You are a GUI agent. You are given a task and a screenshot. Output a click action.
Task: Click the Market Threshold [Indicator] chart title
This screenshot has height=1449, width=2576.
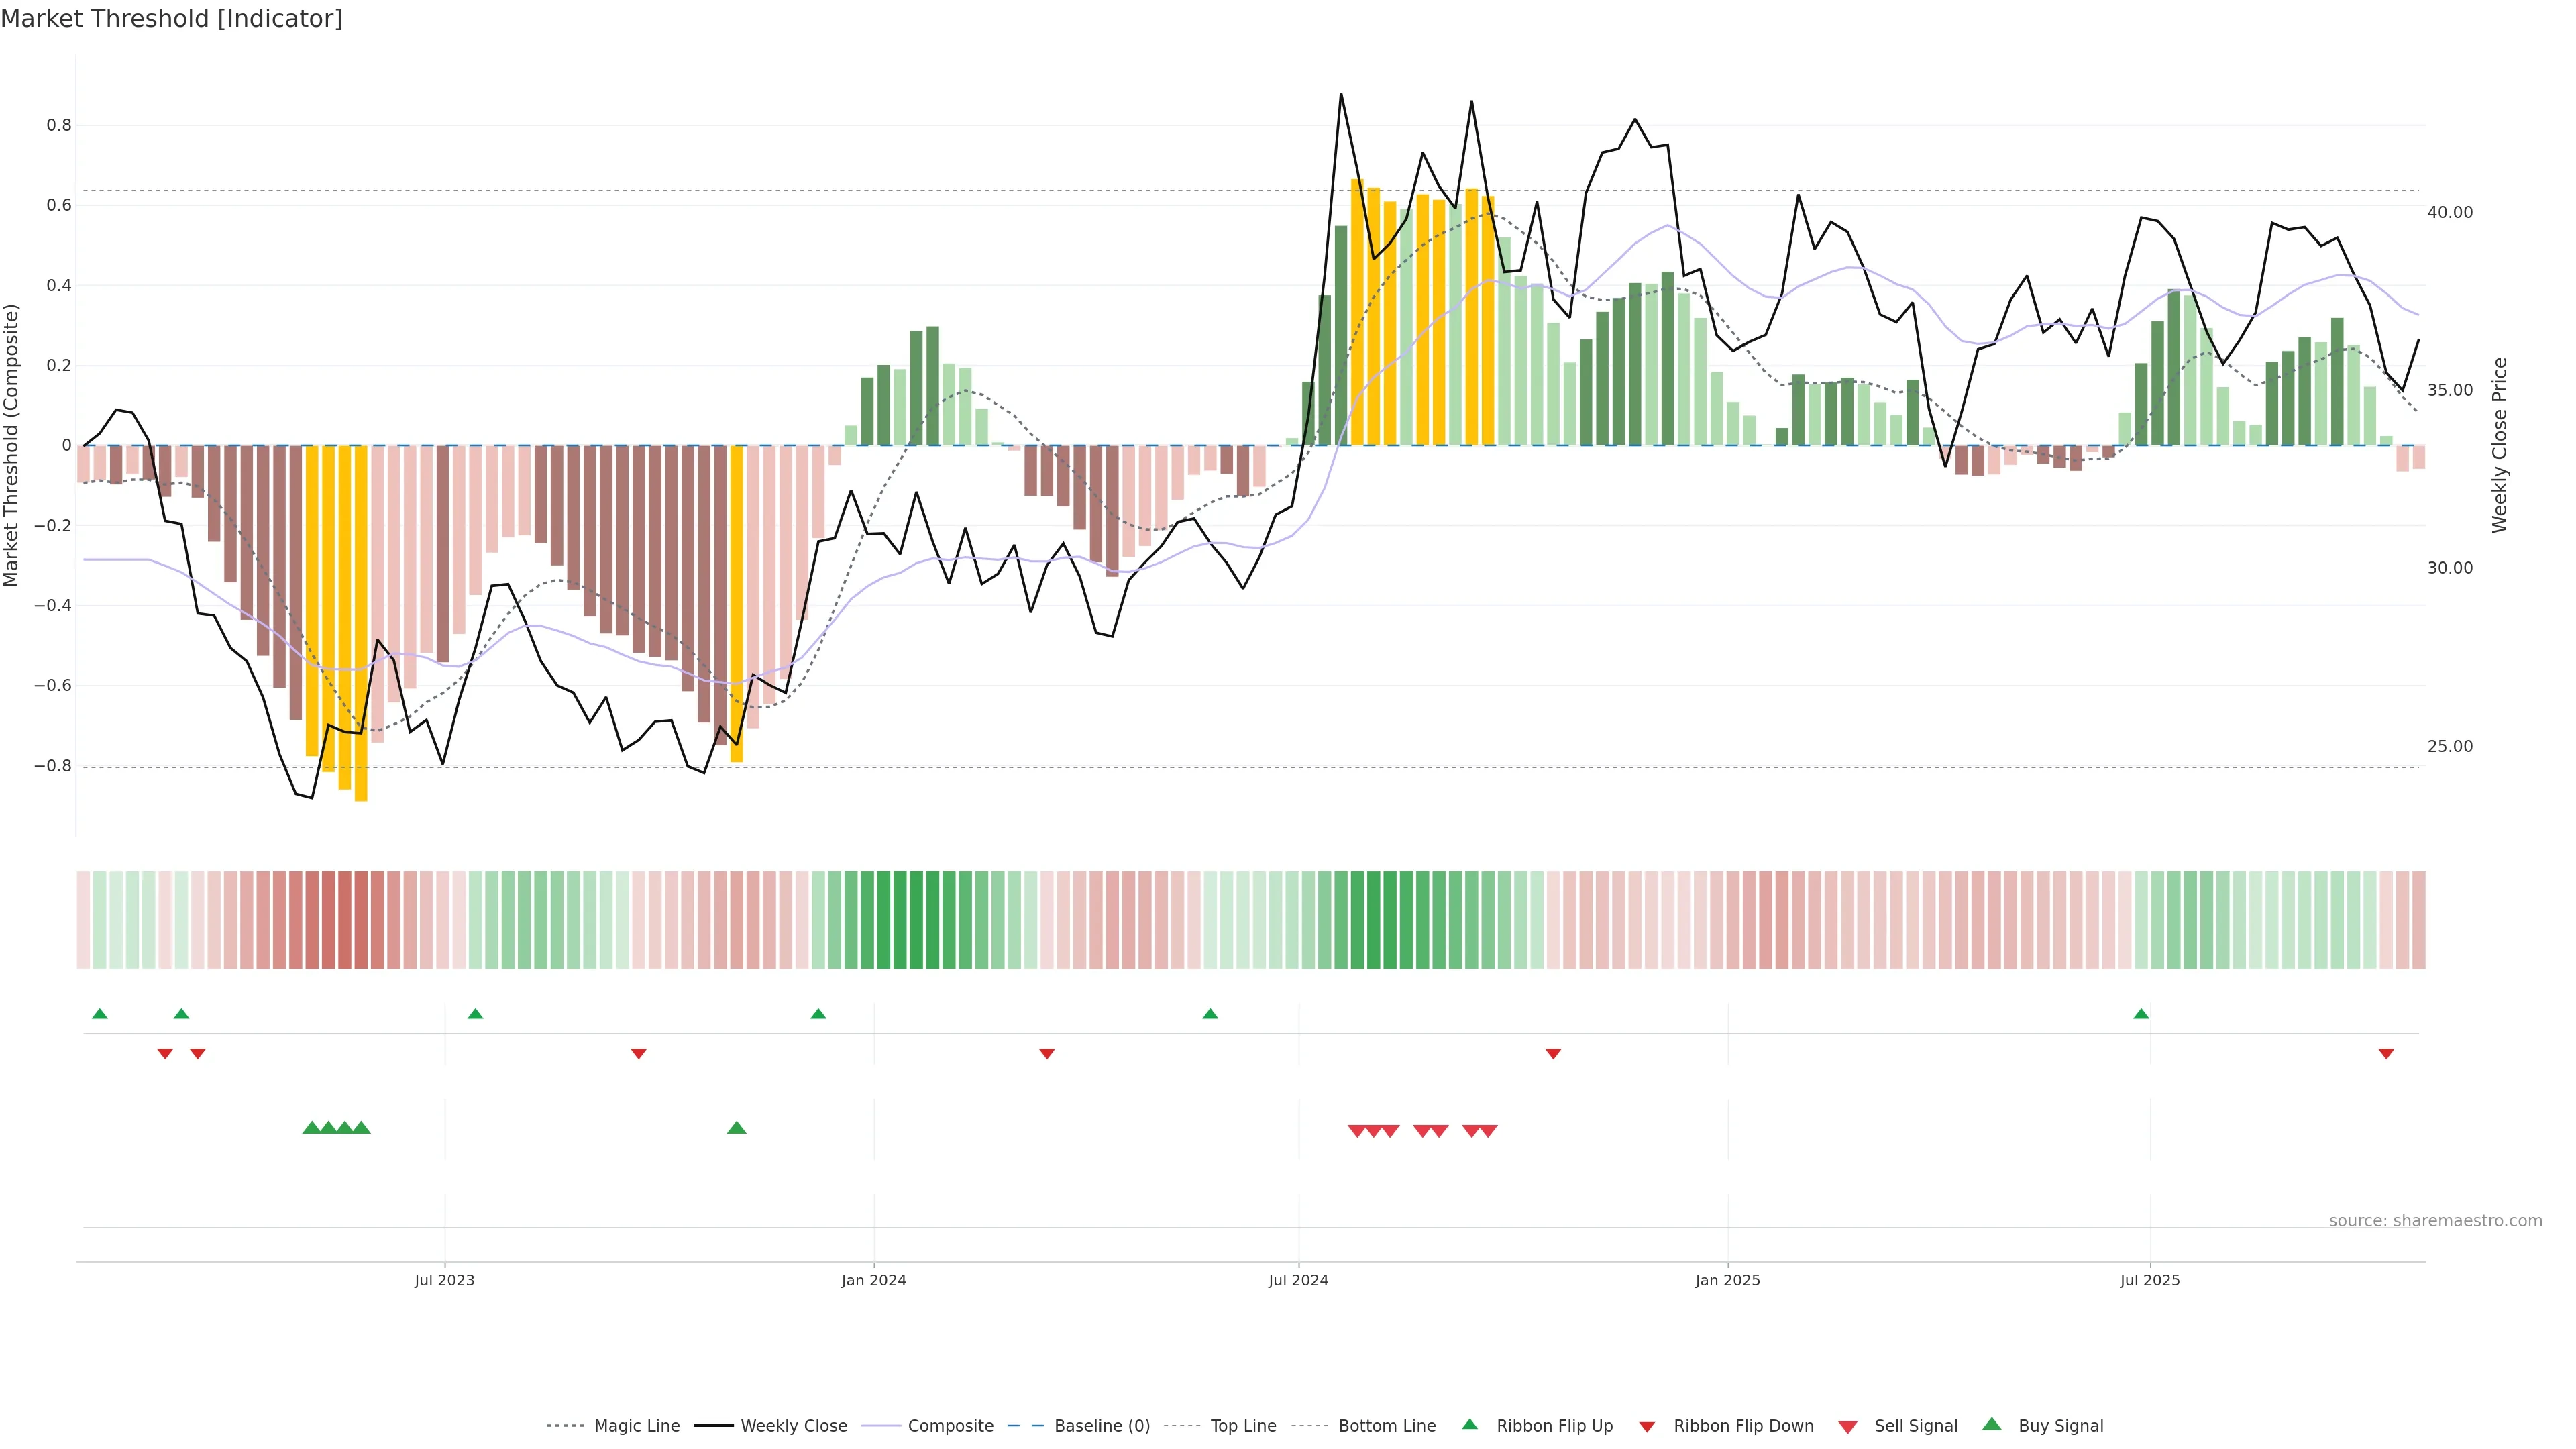[x=171, y=19]
